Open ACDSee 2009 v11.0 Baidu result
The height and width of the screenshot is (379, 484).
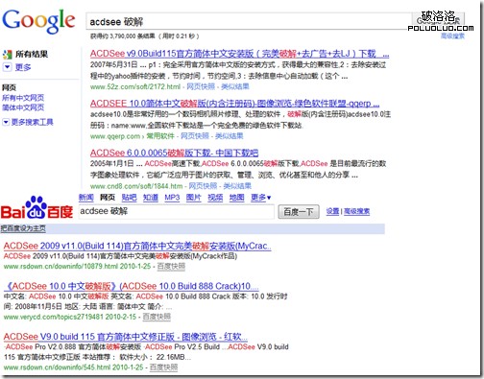point(137,246)
